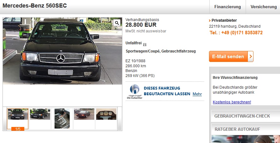Select the second side-angle car thumbnail
Viewport: 280px width, 143px height.
(40, 114)
